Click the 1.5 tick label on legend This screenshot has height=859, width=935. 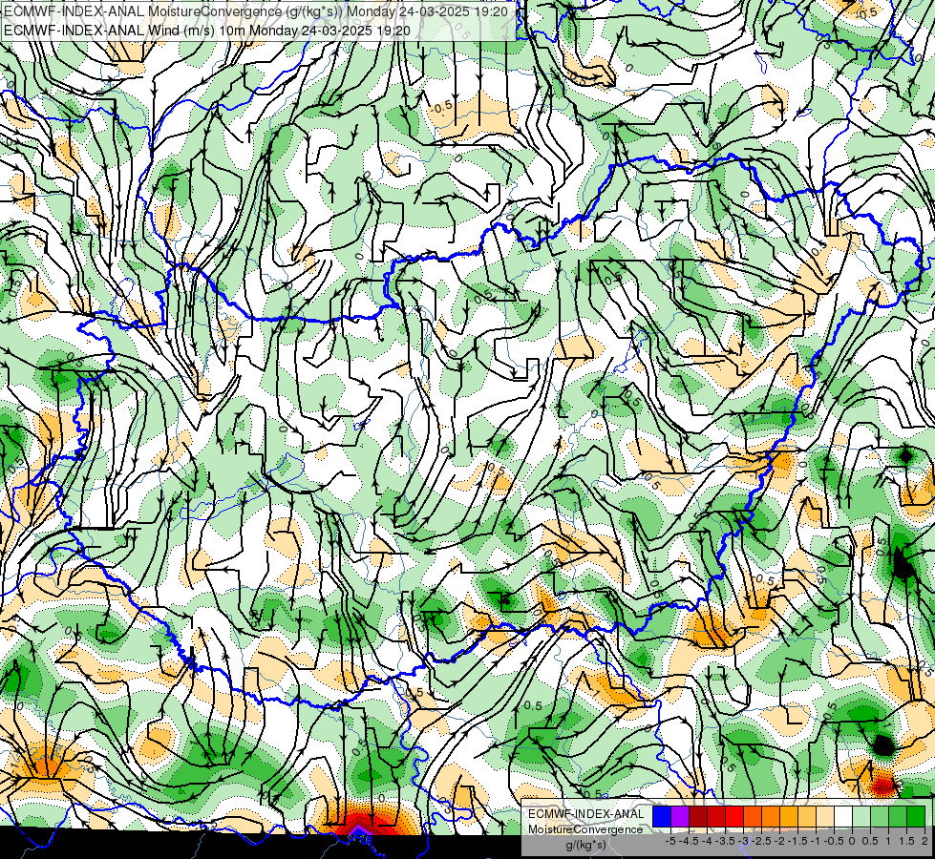click(907, 841)
